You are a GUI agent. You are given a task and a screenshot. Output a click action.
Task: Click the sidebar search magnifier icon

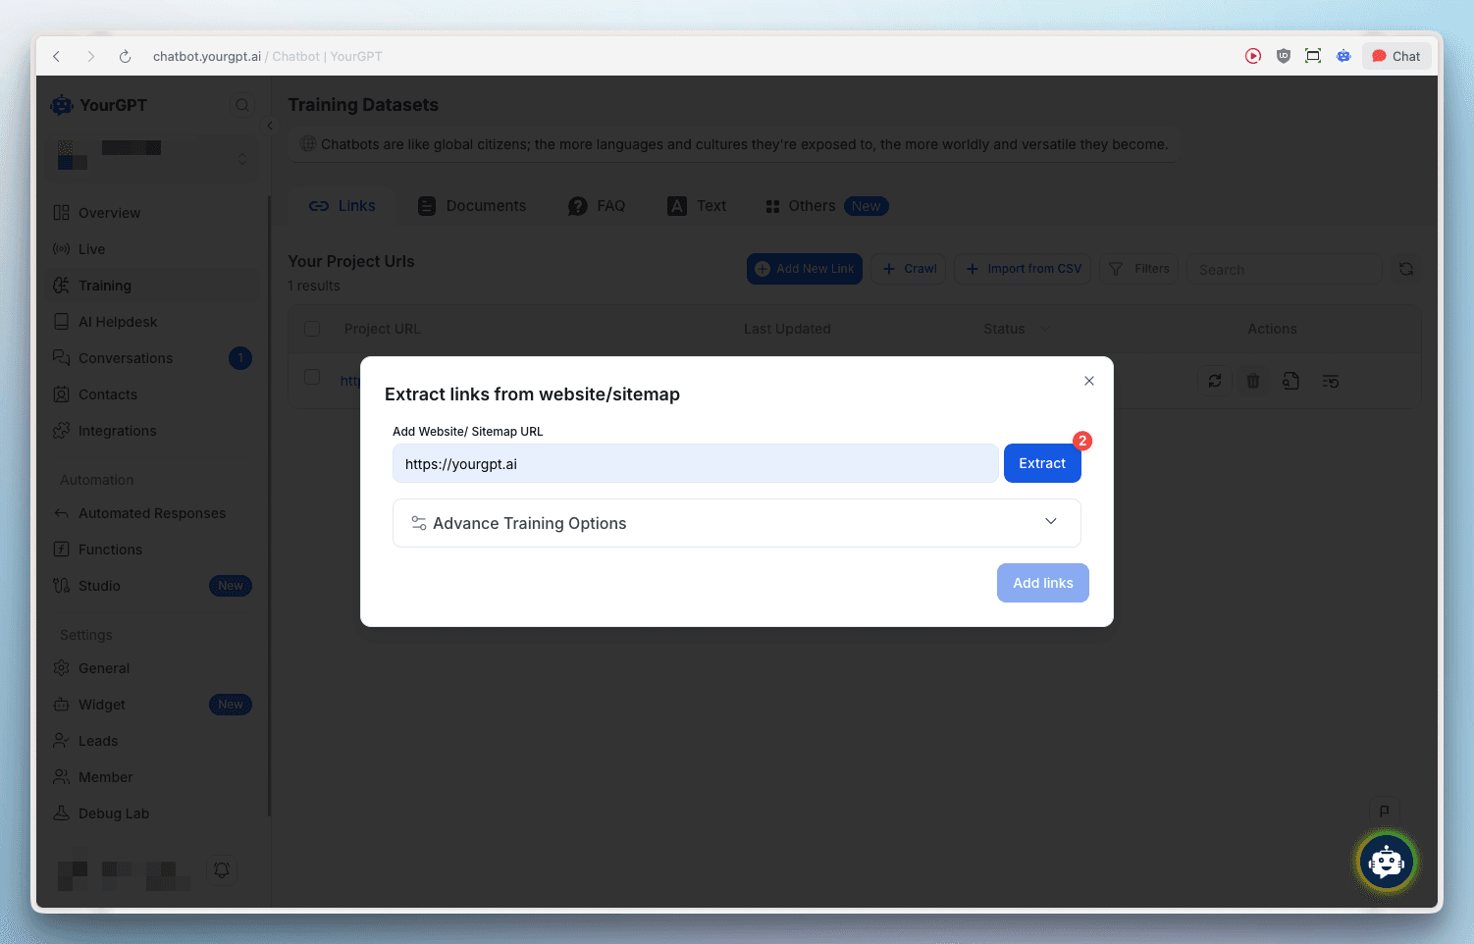click(x=241, y=105)
